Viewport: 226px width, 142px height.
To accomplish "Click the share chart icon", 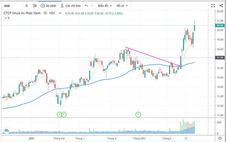I will tap(221, 6).
